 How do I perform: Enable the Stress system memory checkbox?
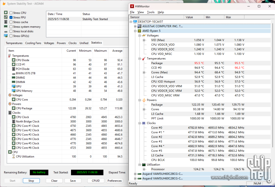[x=11, y=27]
